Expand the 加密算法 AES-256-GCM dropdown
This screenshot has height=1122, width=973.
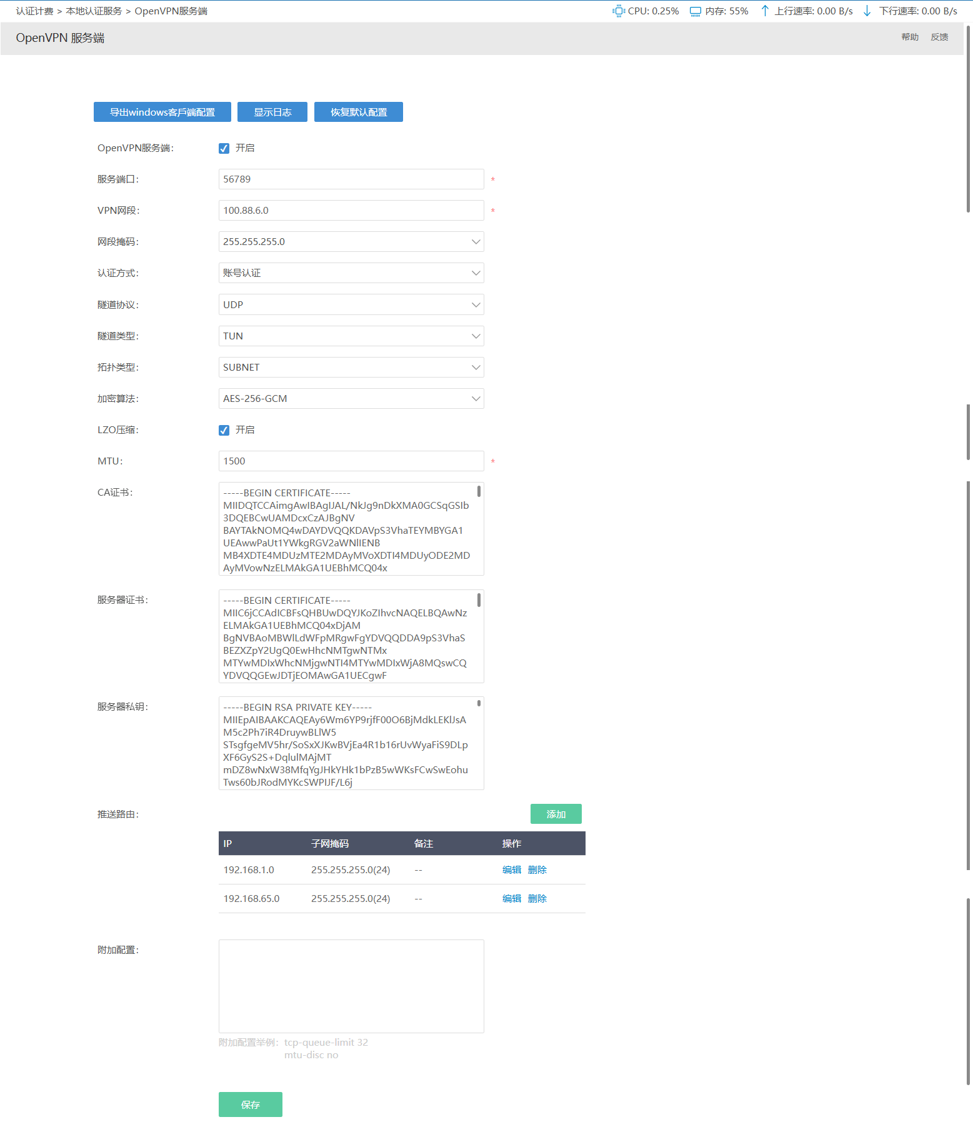351,399
